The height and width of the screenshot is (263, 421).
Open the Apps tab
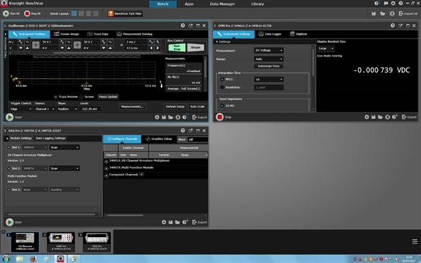pyautogui.click(x=189, y=4)
